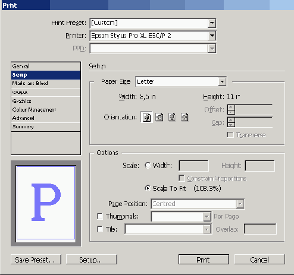Viewport: 294px width, 275px height.
Task: Switch to the Marks and Bleed panel
Action: coord(46,83)
